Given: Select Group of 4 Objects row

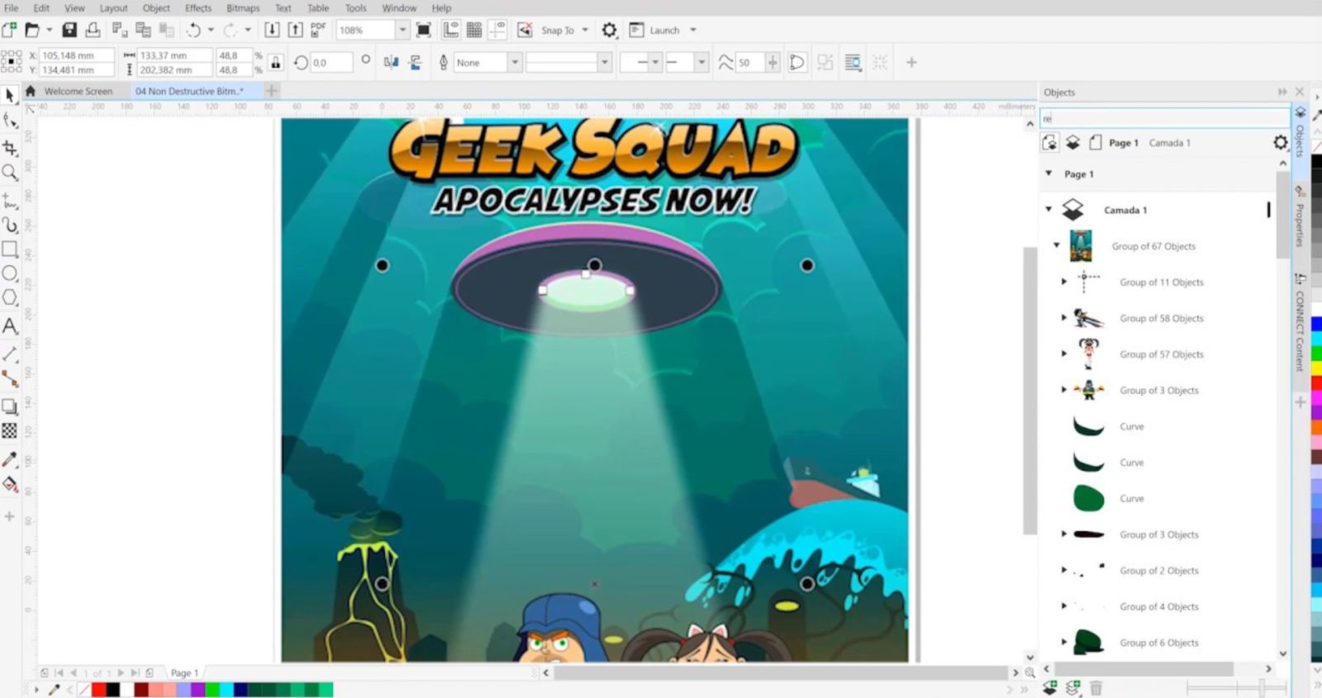Looking at the screenshot, I should [x=1159, y=606].
